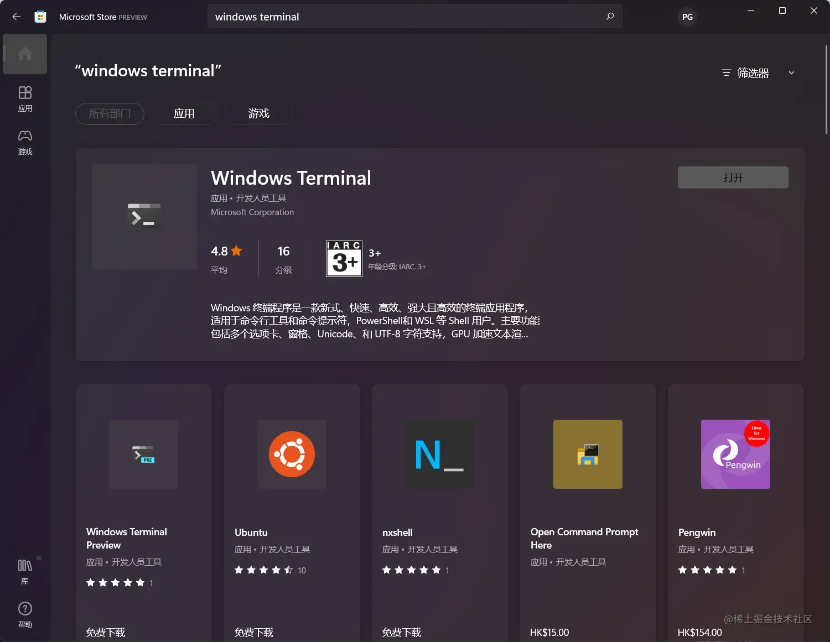Viewport: 830px width, 642px height.
Task: Click Microsoft Corporation publisher link
Action: click(252, 212)
